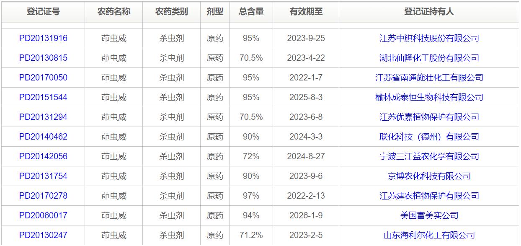Select 茚虫威 in the PD20131916 row
Image resolution: width=521 pixels, height=246 pixels.
coord(113,38)
